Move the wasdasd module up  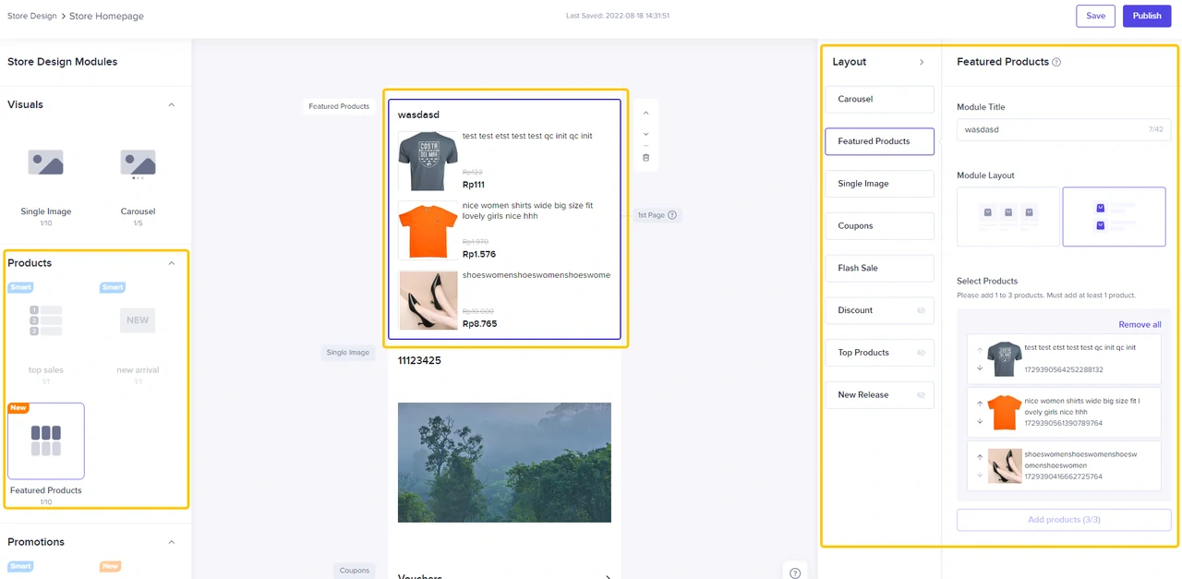click(x=645, y=113)
